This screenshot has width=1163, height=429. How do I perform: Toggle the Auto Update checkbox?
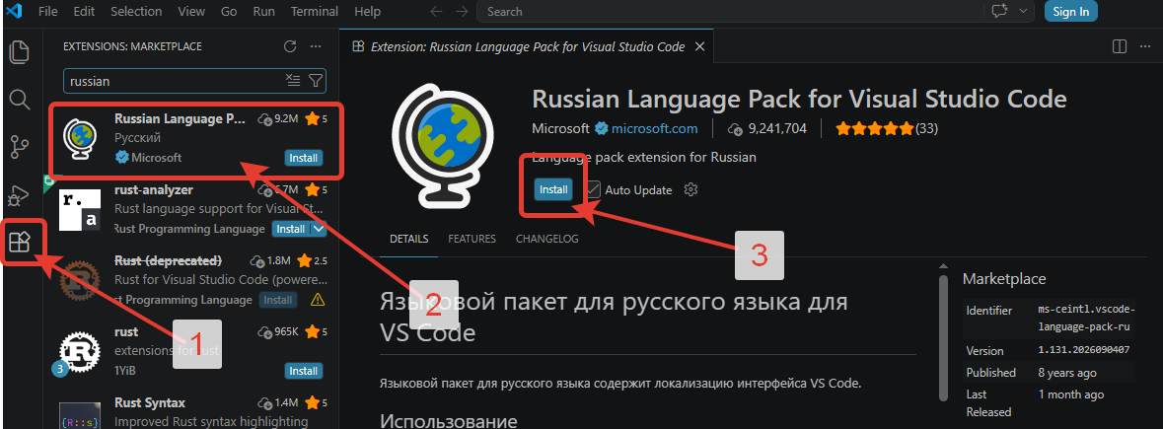[x=593, y=189]
